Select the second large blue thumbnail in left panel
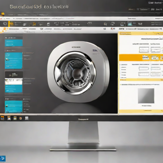163x163 pixels. [x=14, y=60]
